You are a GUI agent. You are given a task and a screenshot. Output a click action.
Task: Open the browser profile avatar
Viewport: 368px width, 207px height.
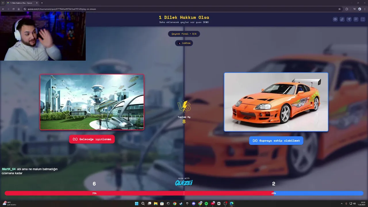tap(360, 9)
